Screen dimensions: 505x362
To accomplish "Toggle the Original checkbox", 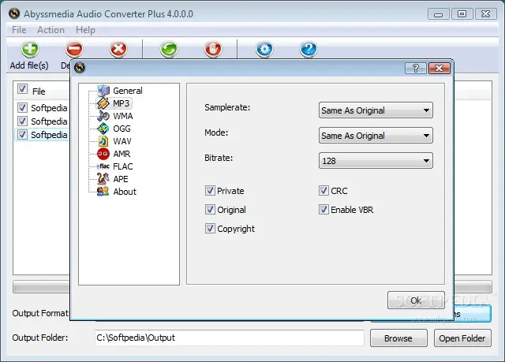I will click(x=210, y=210).
